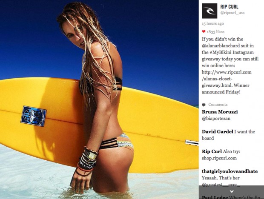Click the Rip Curl logo avatar
This screenshot has width=264, height=199.
tap(209, 11)
